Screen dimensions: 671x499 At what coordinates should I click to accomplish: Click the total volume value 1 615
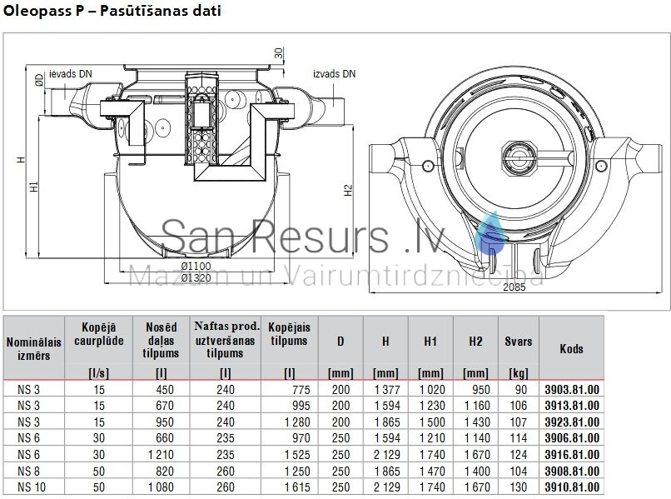tap(297, 487)
